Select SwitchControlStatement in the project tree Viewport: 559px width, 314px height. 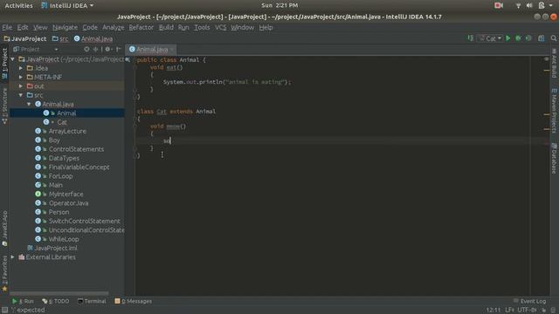[x=85, y=221]
